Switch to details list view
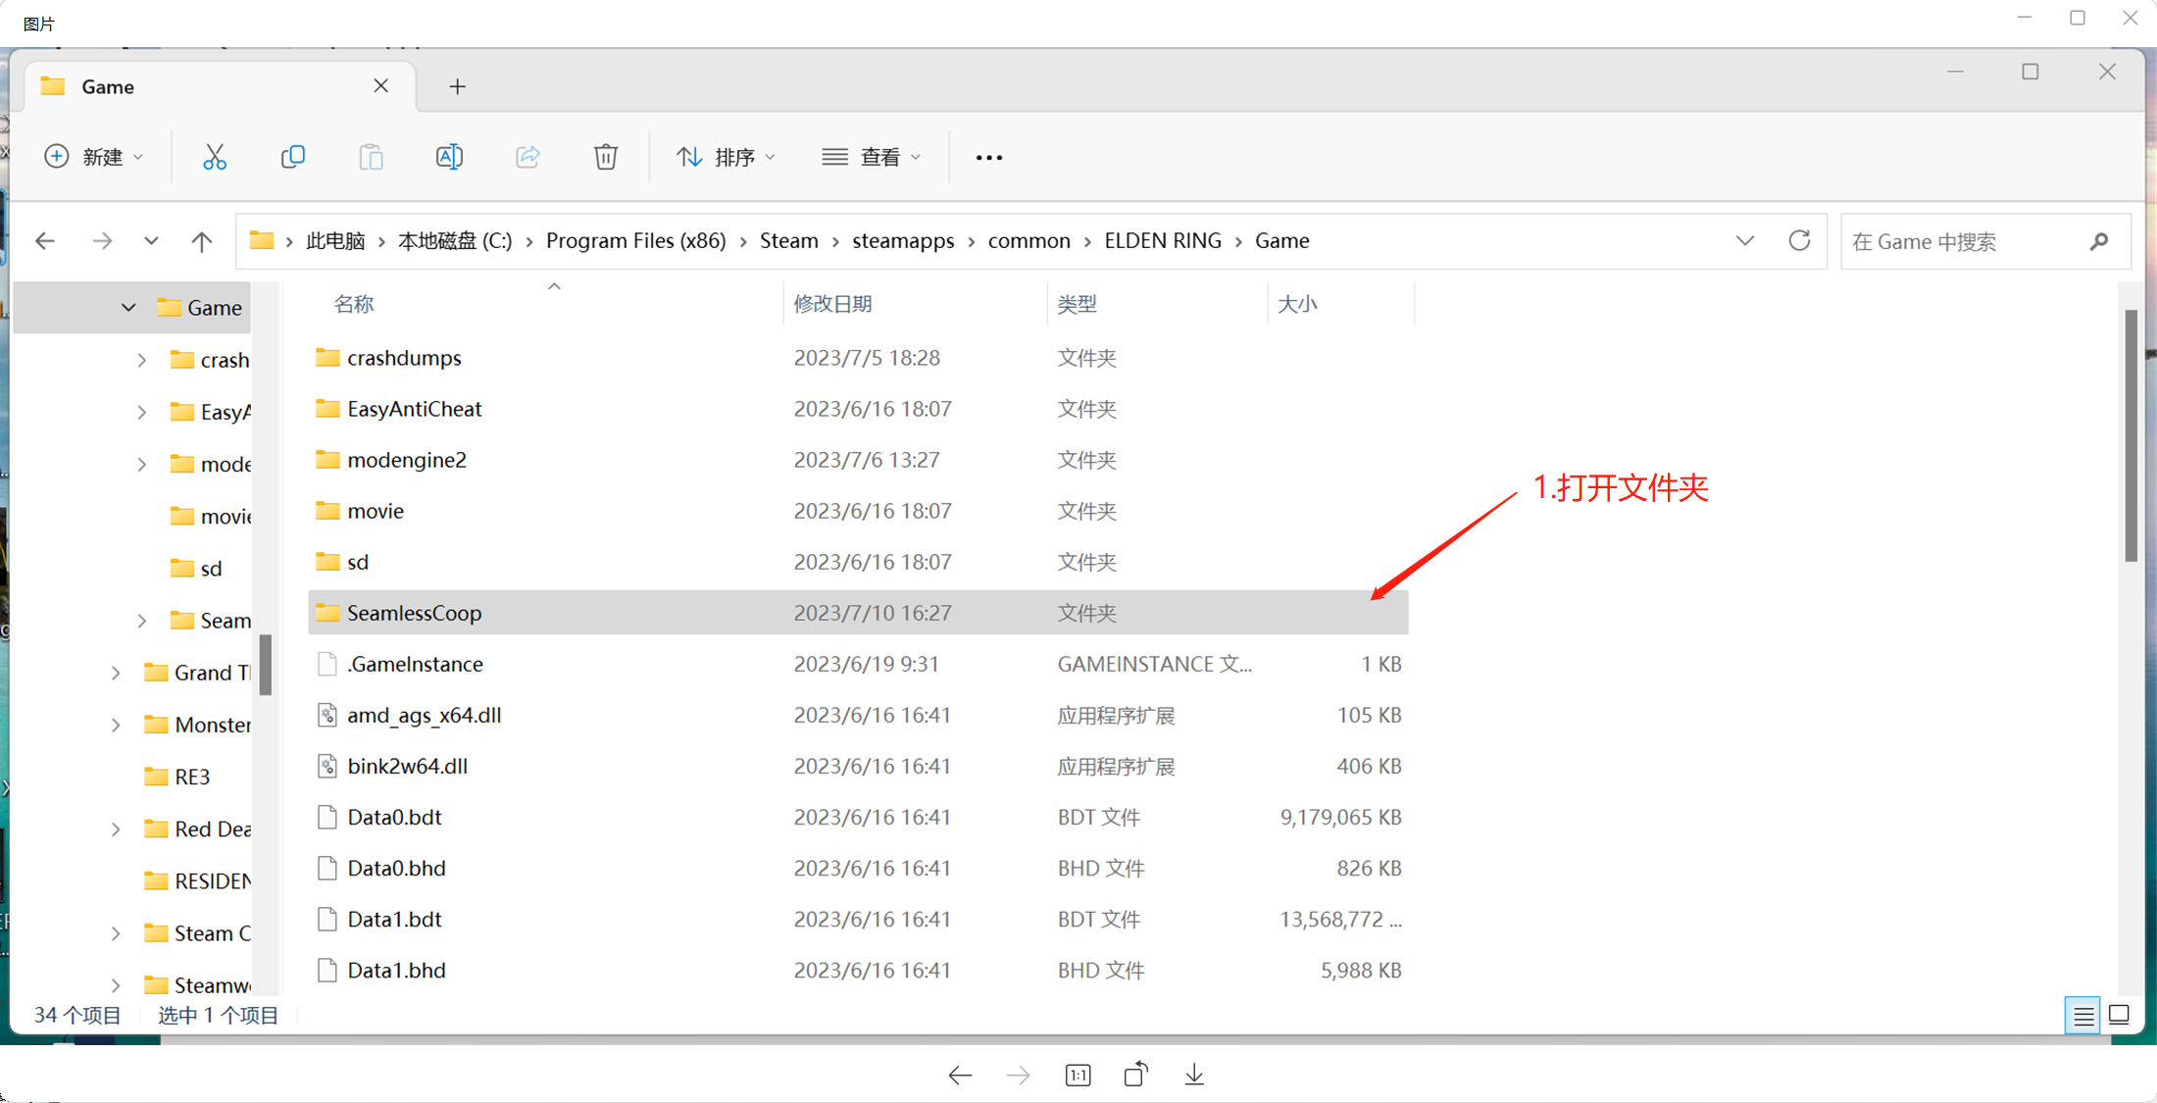This screenshot has height=1103, width=2157. pyautogui.click(x=2082, y=1016)
